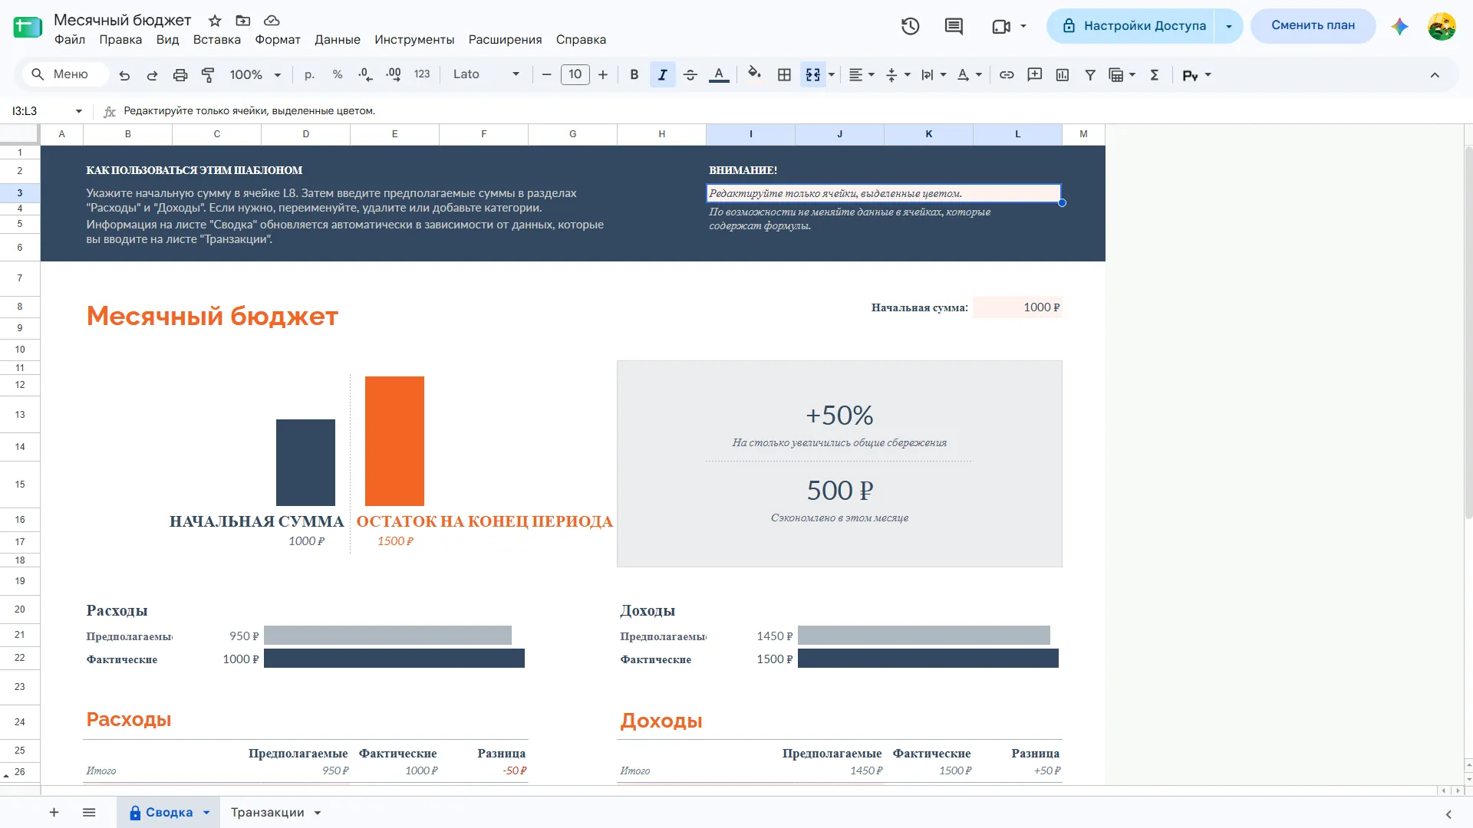The image size is (1473, 828).
Task: Open the Lato font dropdown
Action: (x=486, y=74)
